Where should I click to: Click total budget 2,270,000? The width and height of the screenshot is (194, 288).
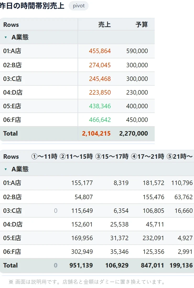pos(133,133)
